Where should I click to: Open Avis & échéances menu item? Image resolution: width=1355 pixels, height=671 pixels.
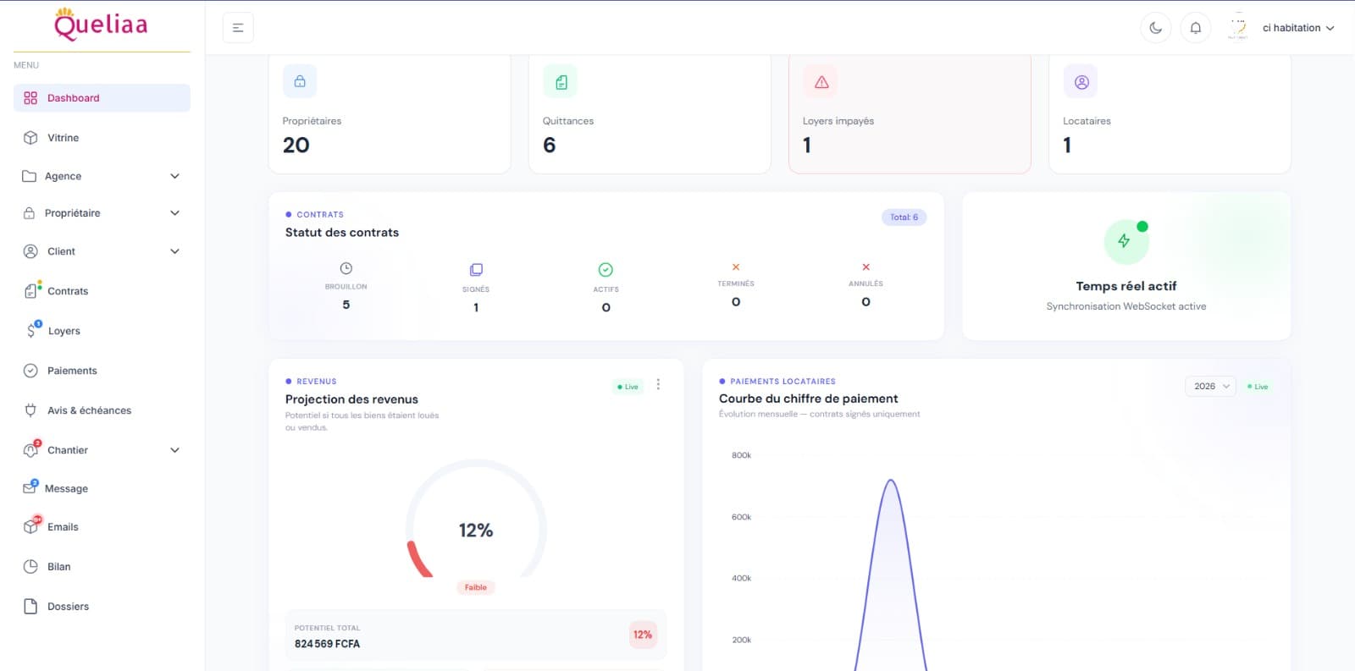(x=102, y=410)
